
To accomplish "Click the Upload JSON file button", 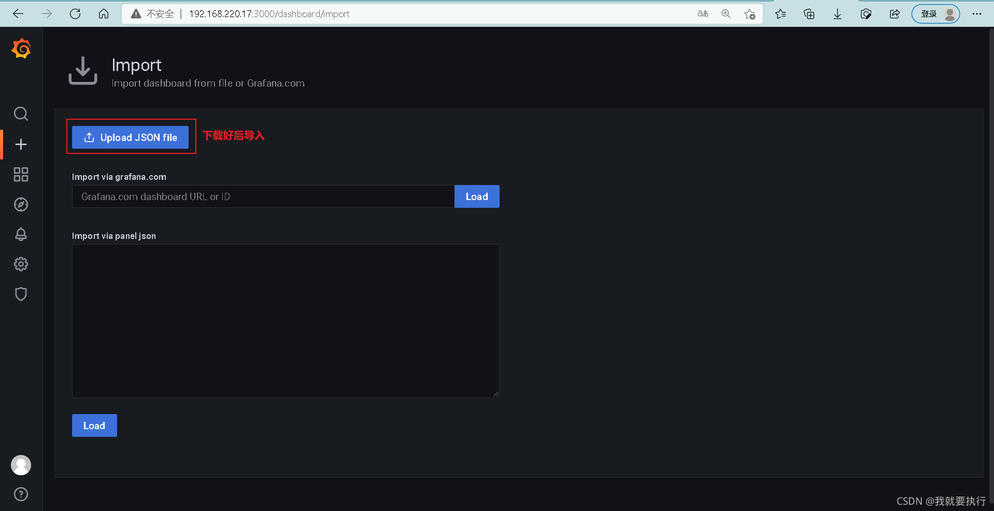I will pyautogui.click(x=130, y=137).
